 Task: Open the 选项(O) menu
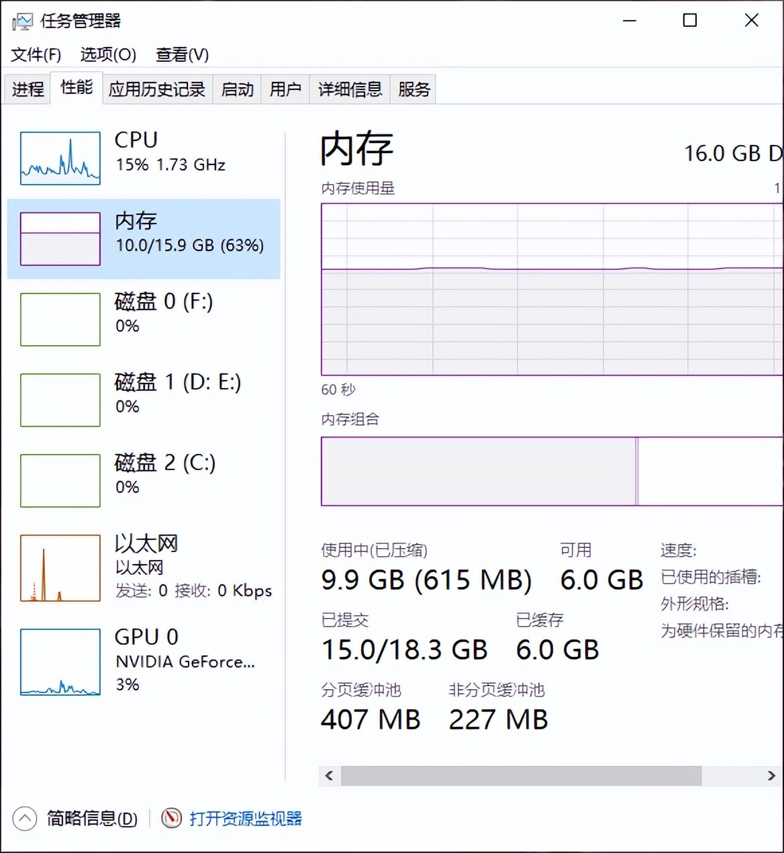point(108,54)
